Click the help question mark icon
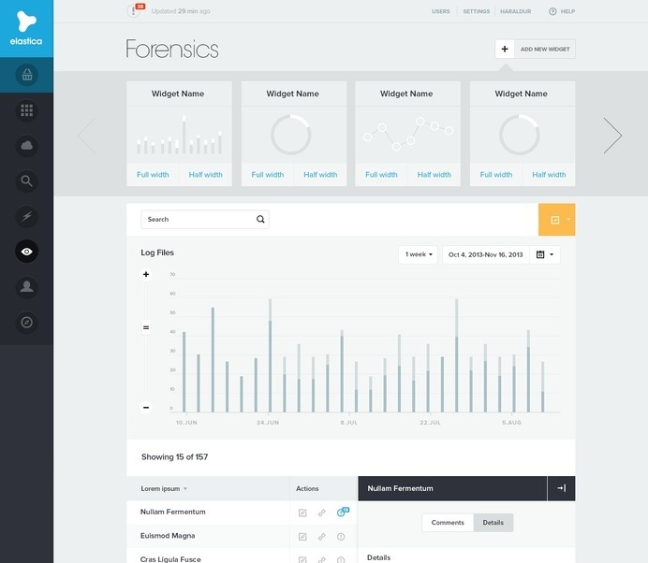This screenshot has width=648, height=563. coord(552,11)
